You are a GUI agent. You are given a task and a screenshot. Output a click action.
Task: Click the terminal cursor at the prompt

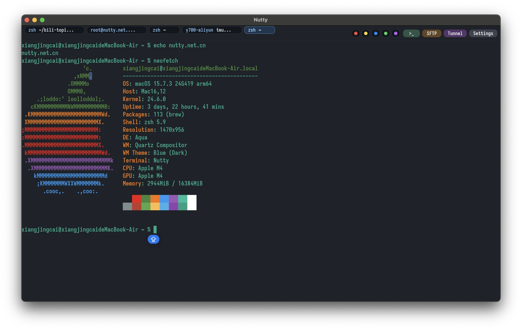pyautogui.click(x=155, y=230)
